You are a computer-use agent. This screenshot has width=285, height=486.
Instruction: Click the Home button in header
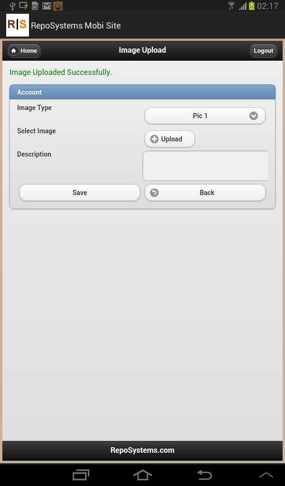(24, 51)
